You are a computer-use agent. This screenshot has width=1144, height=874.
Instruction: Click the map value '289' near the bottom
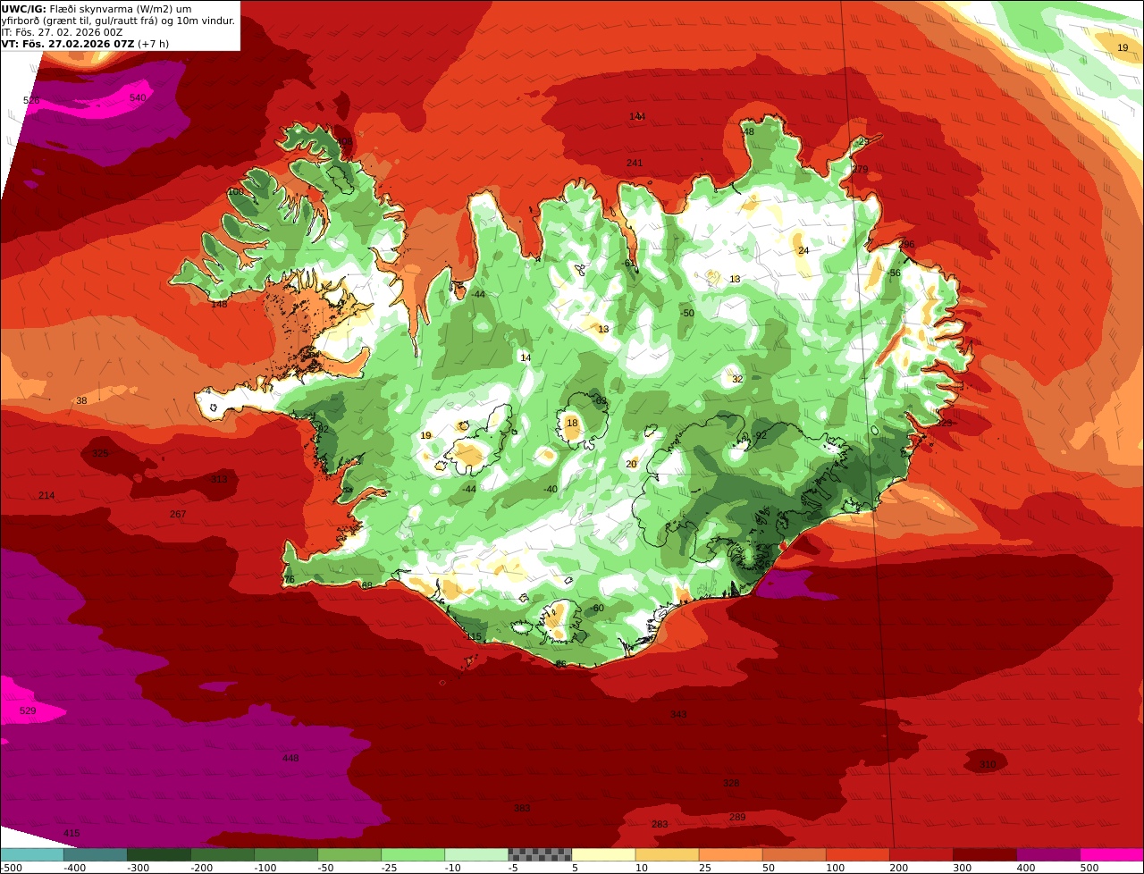pos(737,818)
